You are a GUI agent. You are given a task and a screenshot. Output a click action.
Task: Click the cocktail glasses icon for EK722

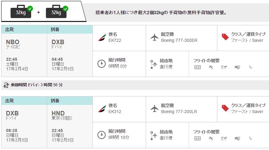tap(211, 67)
